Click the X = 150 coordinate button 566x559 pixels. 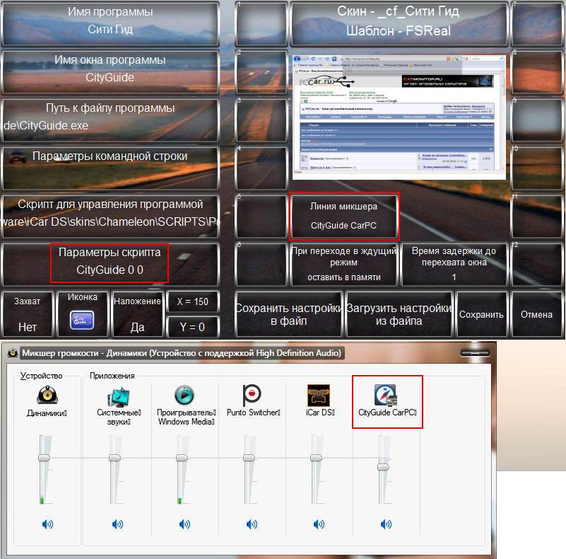click(192, 301)
